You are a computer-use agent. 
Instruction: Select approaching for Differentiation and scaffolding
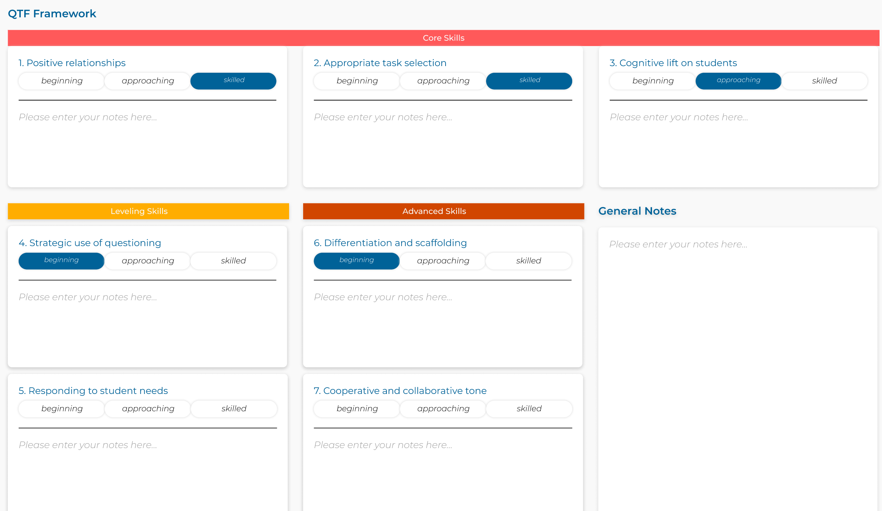tap(443, 261)
